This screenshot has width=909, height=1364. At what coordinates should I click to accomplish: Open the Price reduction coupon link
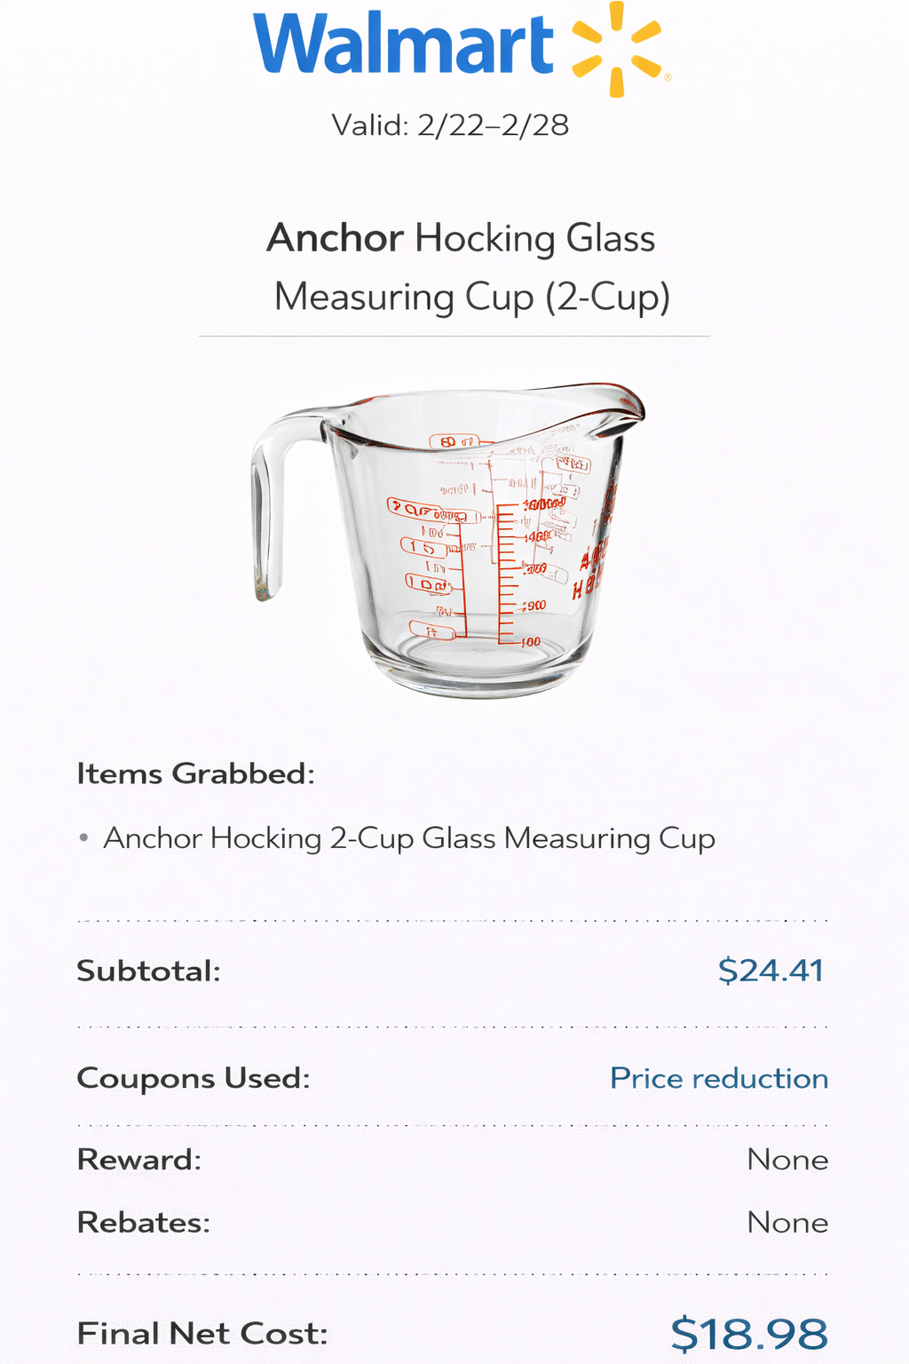click(x=718, y=1078)
